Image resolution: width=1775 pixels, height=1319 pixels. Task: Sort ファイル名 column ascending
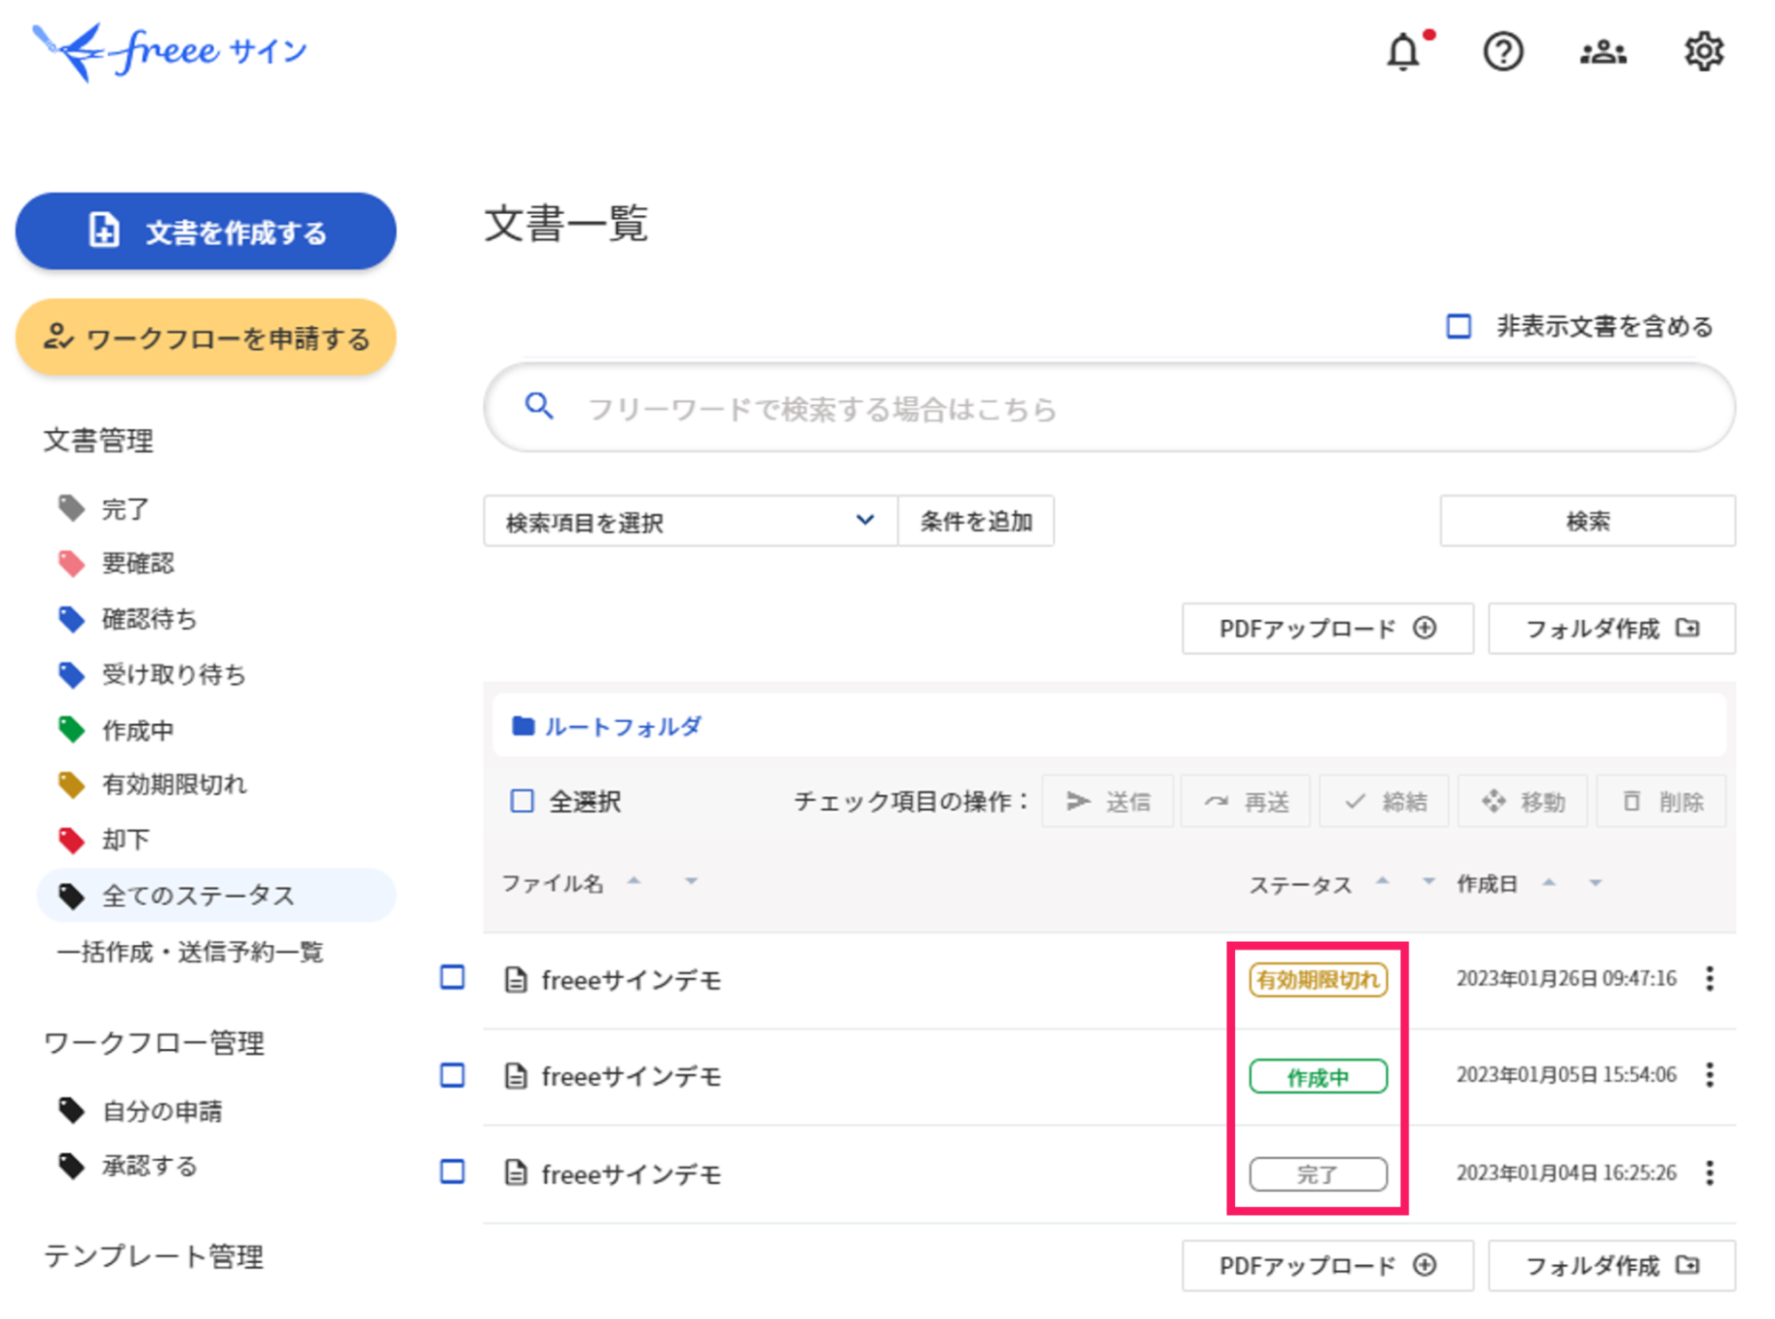coord(634,880)
